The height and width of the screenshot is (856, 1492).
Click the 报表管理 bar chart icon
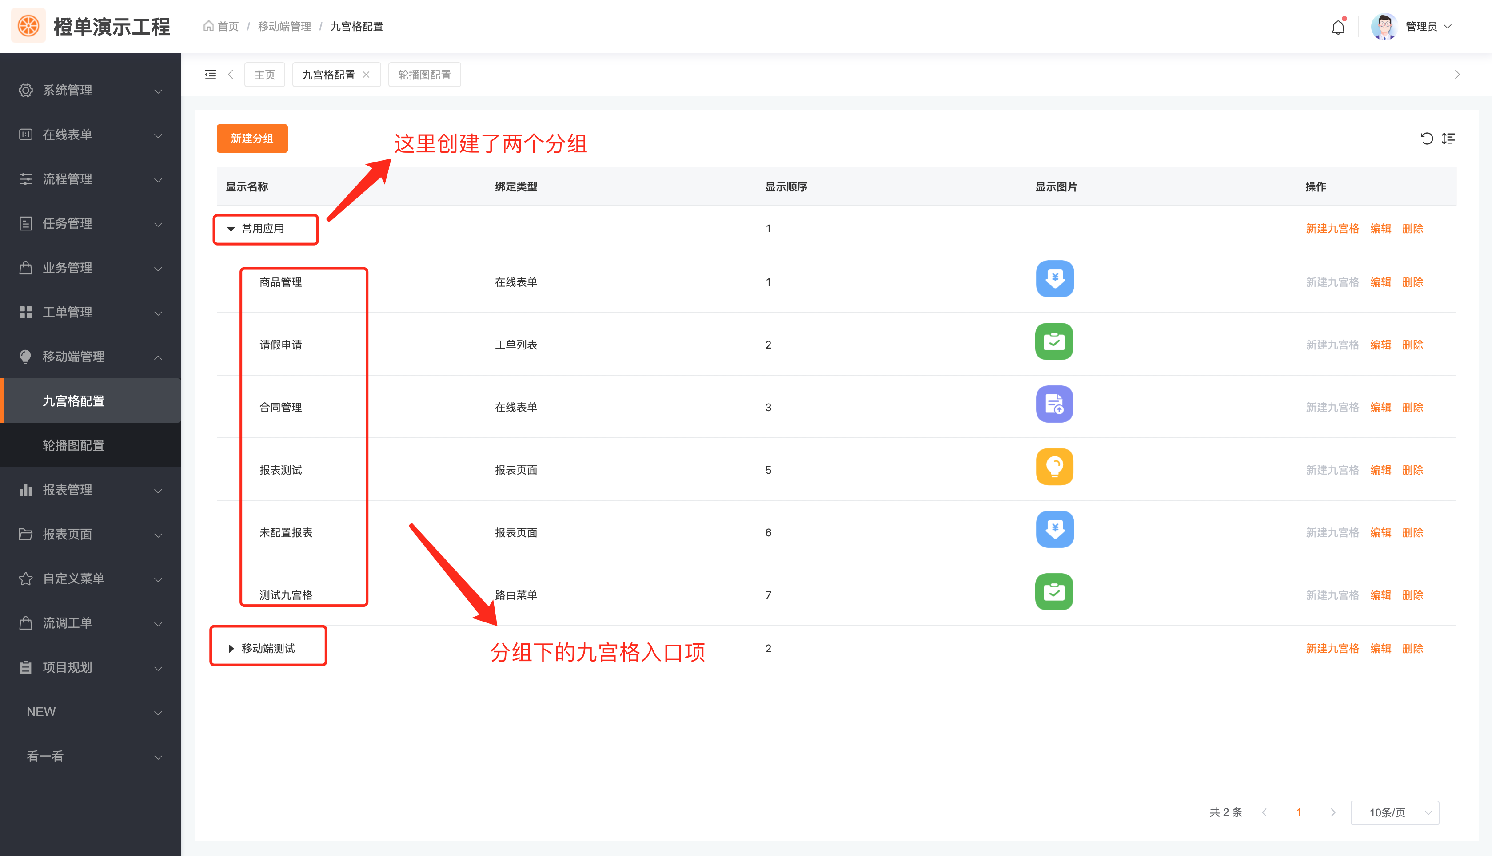[25, 490]
